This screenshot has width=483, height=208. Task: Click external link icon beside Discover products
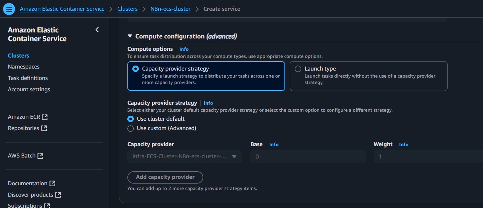(58, 195)
